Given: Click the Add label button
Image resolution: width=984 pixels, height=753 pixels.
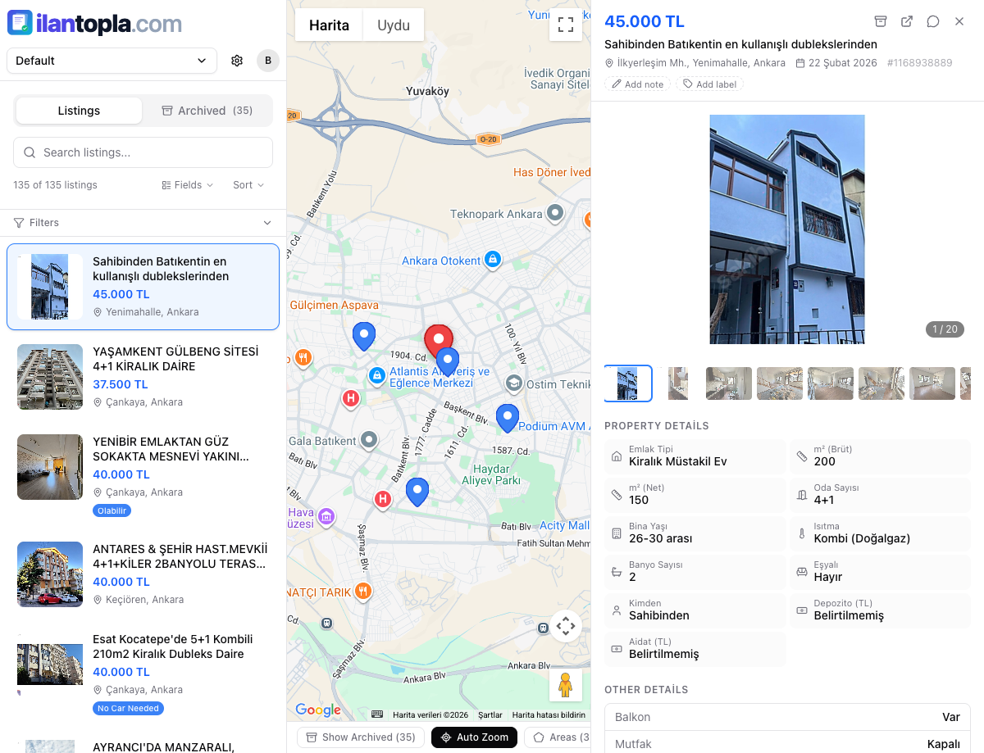Looking at the screenshot, I should coord(709,84).
